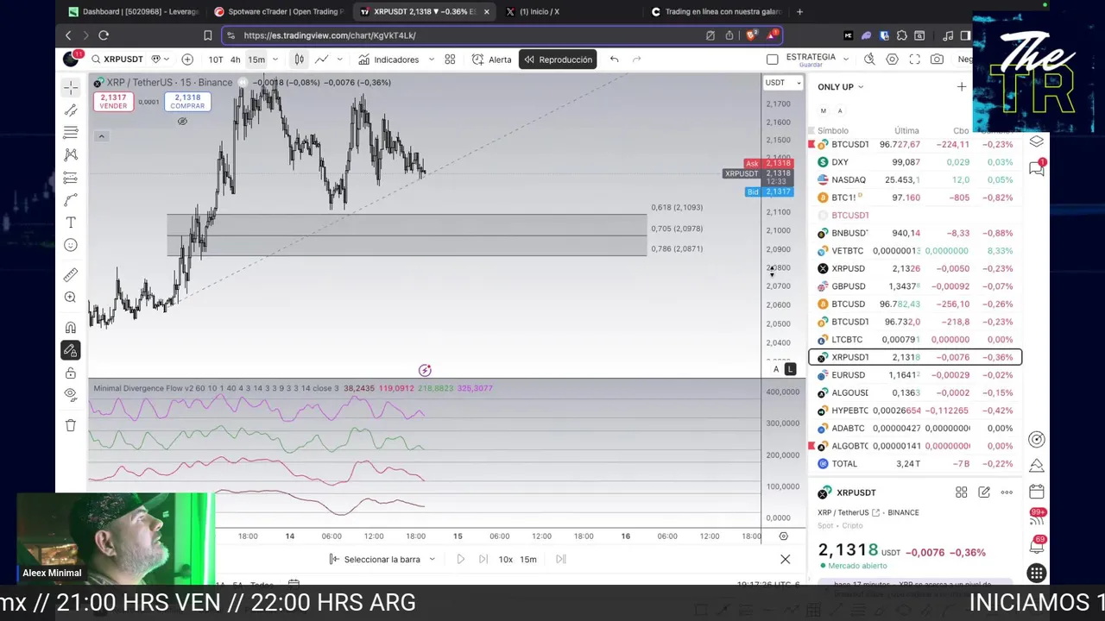
Task: Activate the zoom in tool
Action: click(x=71, y=298)
